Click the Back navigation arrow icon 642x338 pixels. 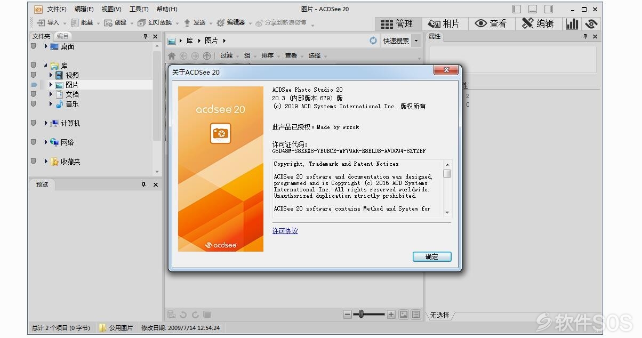click(x=183, y=56)
